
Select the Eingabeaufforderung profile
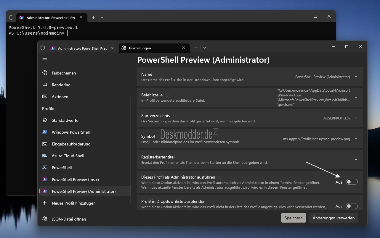click(x=85, y=144)
